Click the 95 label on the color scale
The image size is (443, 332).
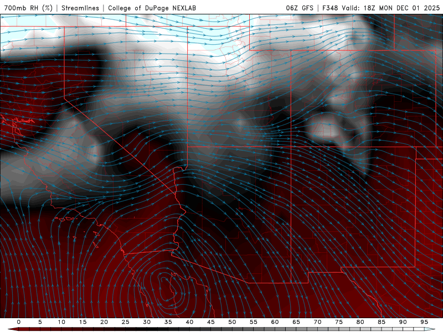click(x=424, y=322)
